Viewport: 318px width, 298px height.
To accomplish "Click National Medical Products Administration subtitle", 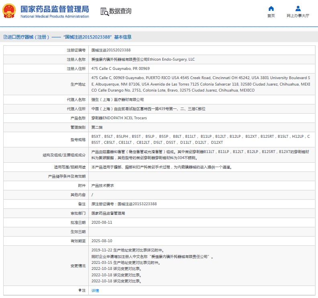I will tap(54, 16).
